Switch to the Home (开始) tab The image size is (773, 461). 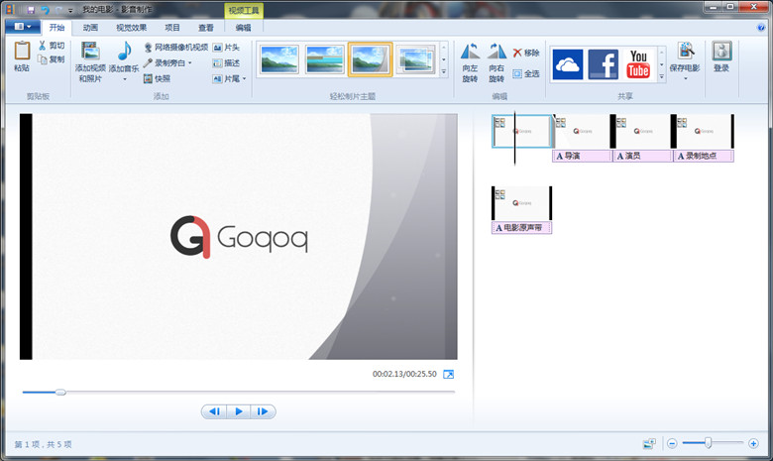(x=56, y=28)
